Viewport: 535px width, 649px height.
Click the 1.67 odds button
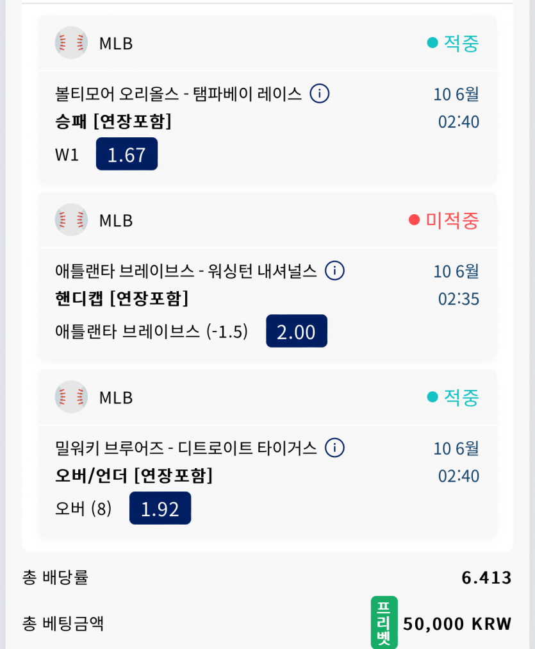(127, 154)
